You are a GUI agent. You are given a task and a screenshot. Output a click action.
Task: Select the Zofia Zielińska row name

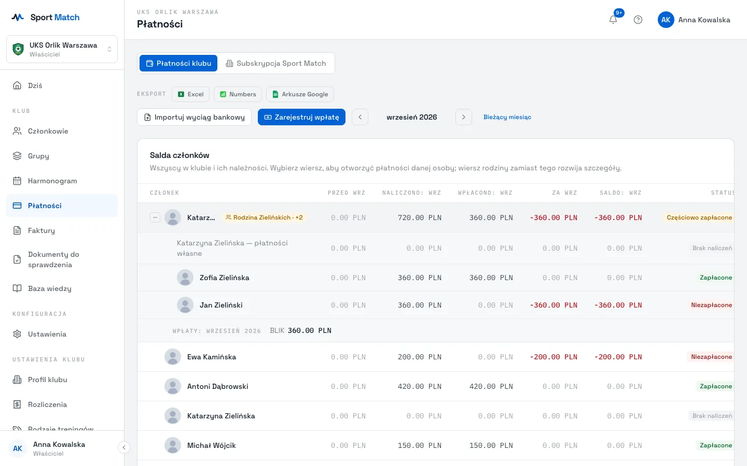pyautogui.click(x=225, y=278)
